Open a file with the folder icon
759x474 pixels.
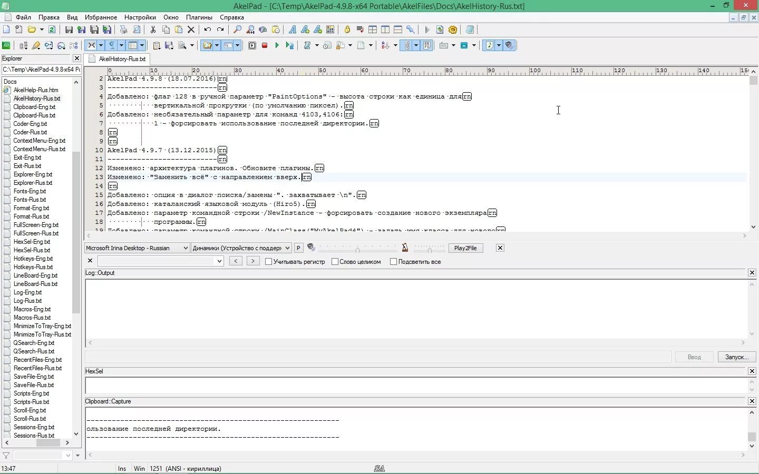pos(32,29)
